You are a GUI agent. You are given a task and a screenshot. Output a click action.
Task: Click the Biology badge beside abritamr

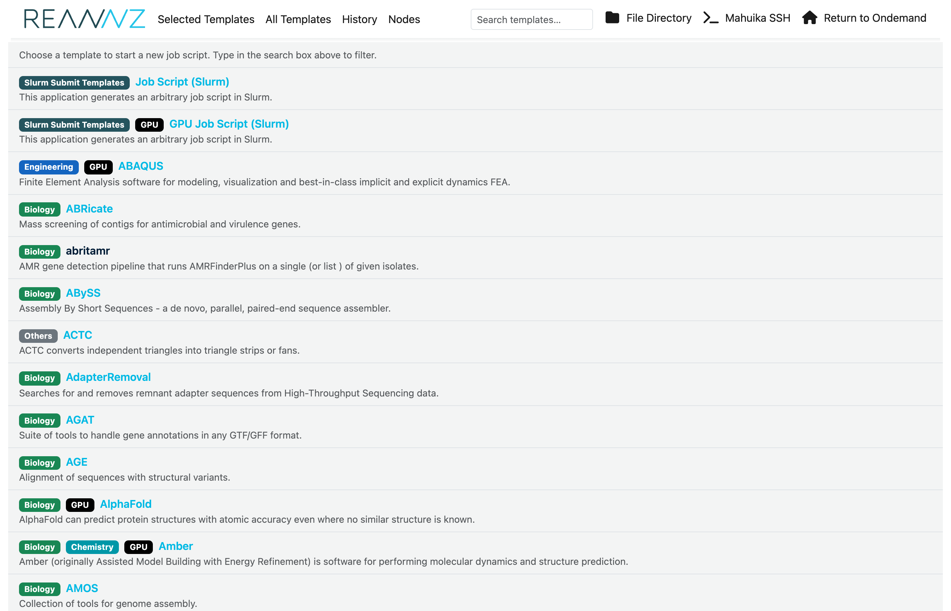[40, 252]
